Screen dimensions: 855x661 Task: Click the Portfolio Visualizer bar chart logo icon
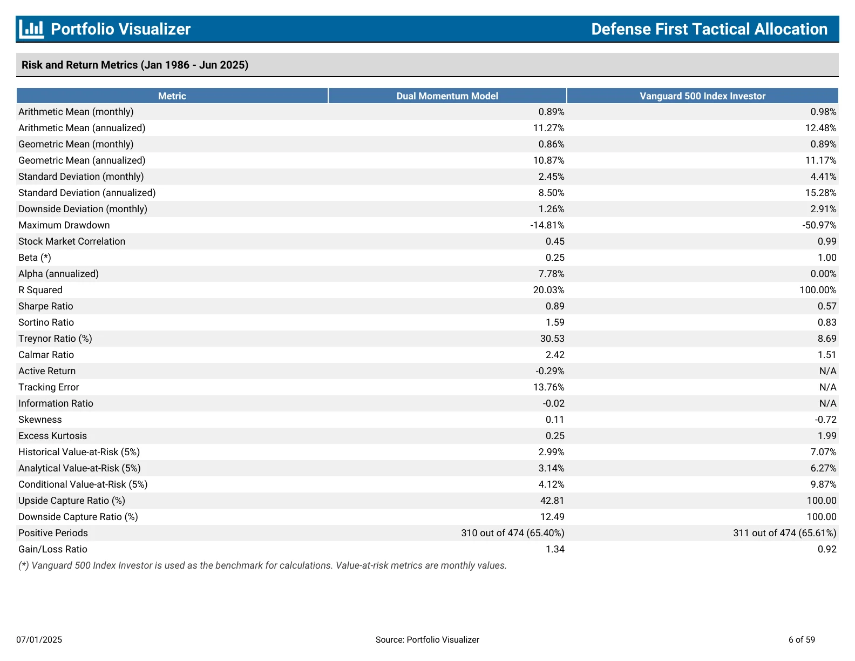click(31, 29)
